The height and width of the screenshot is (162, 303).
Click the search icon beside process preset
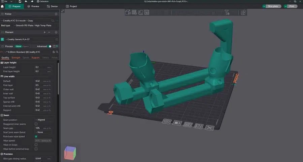point(57,52)
